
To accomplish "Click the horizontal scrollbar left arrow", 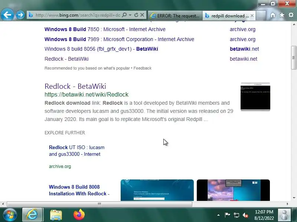I will [x=3, y=204].
